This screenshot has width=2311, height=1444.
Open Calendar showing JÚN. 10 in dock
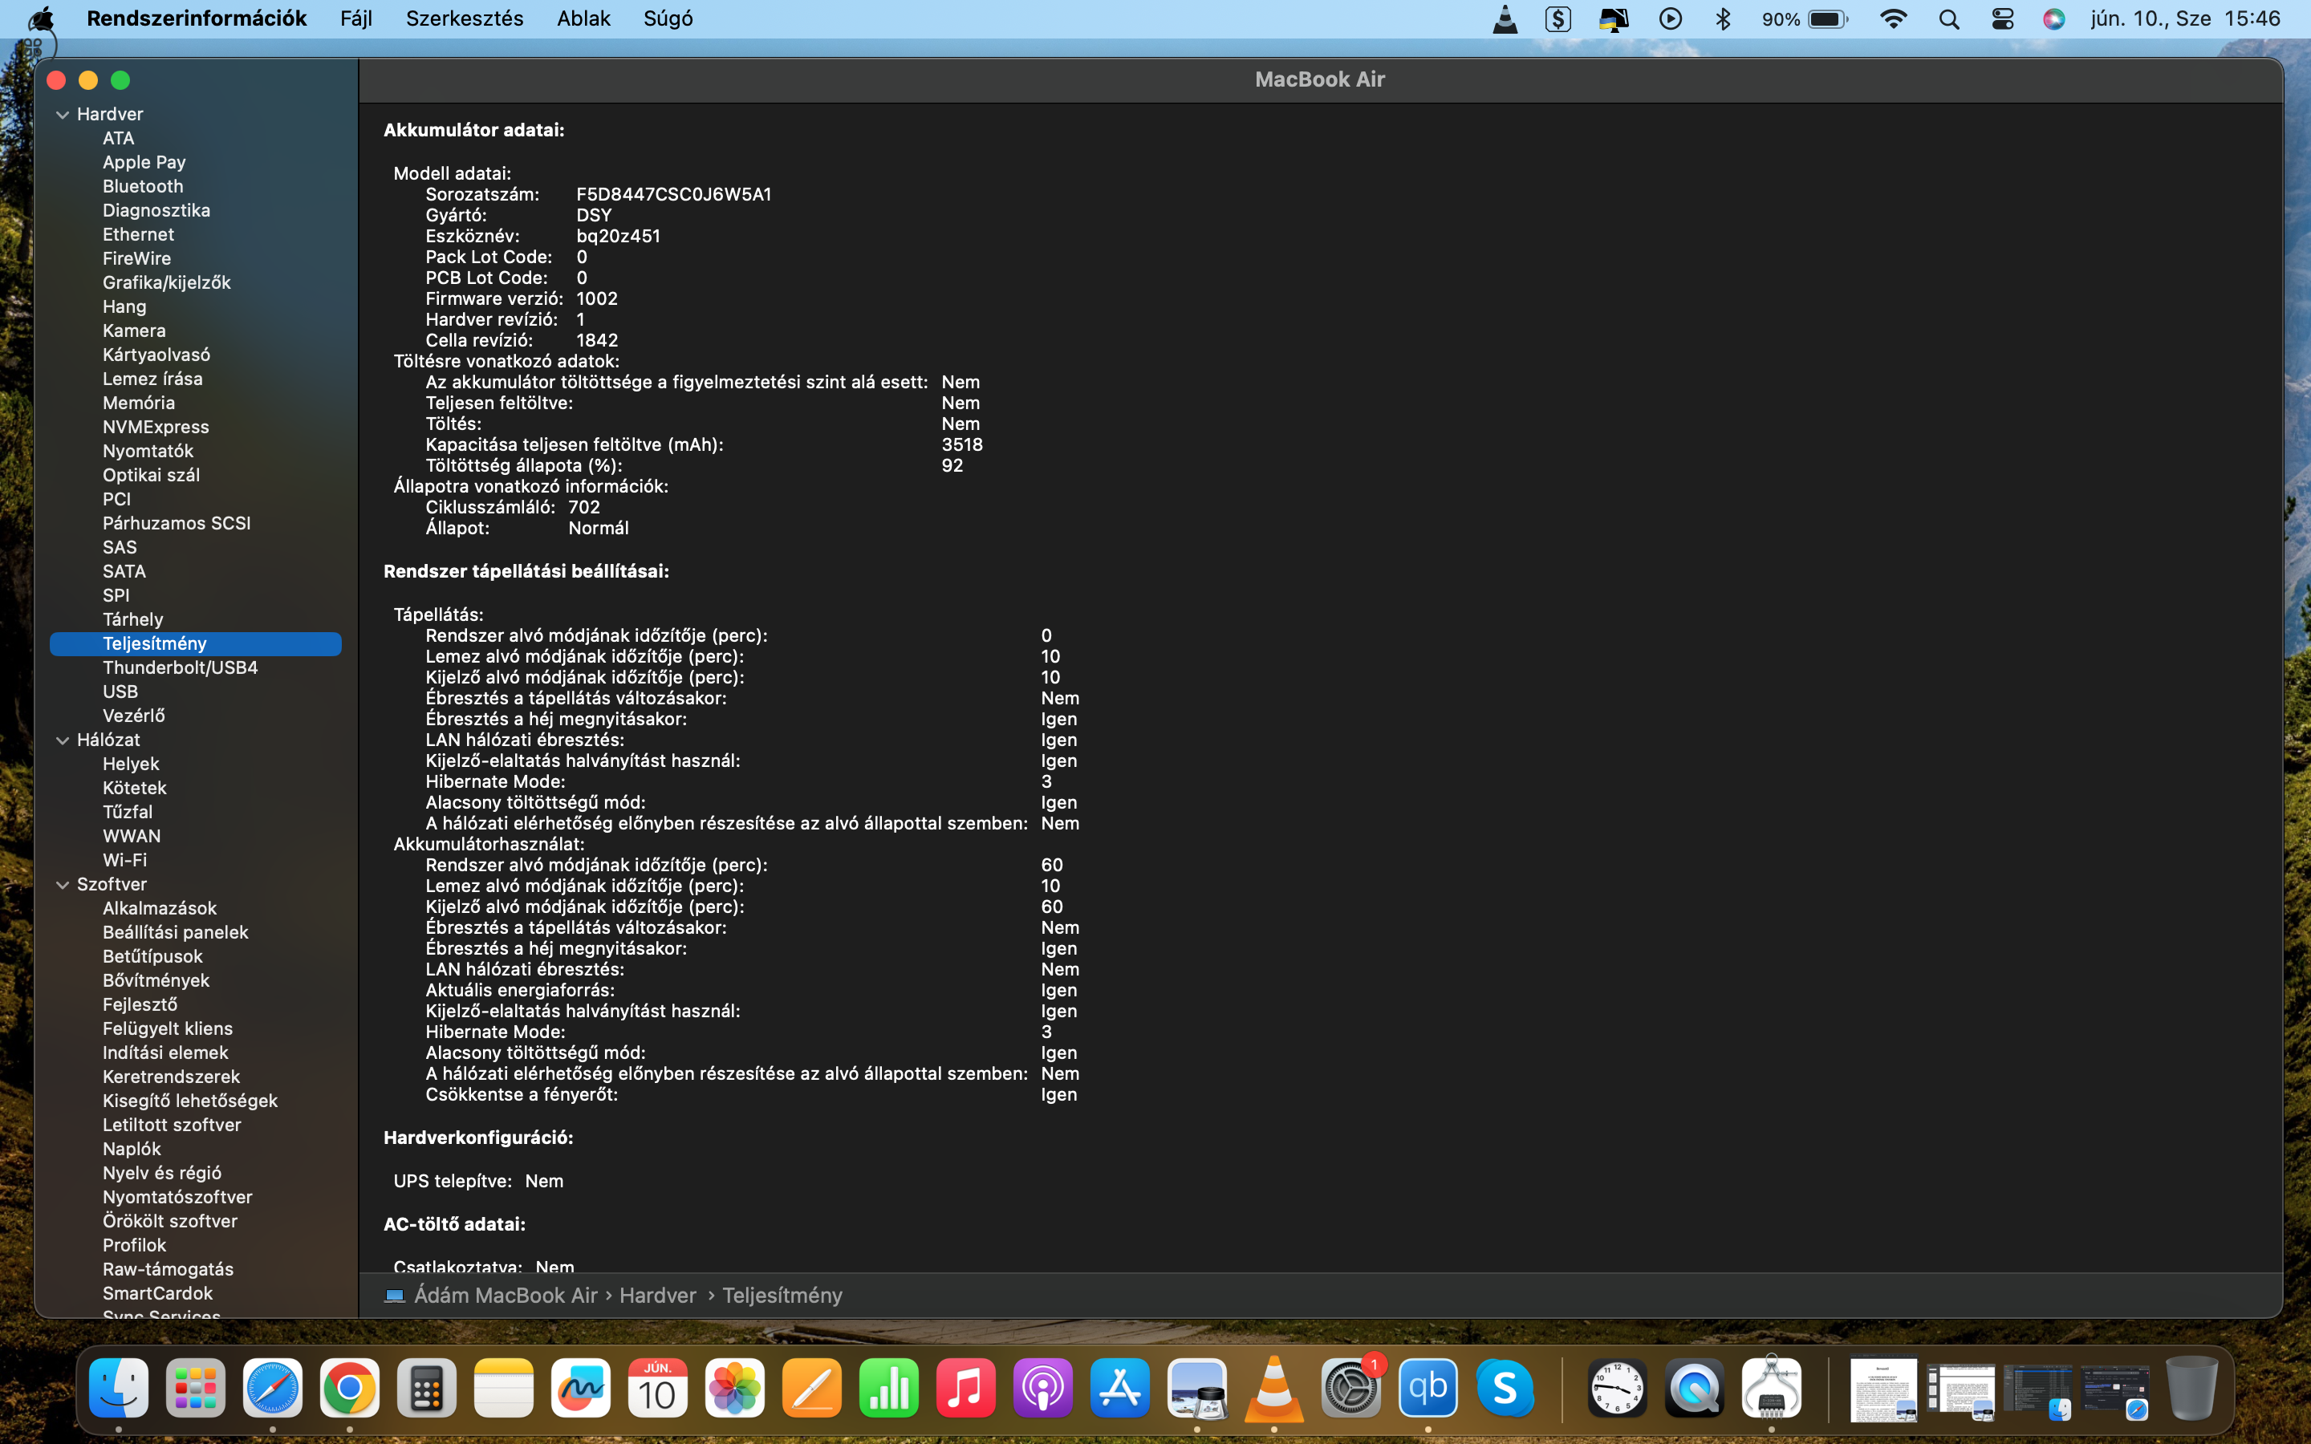click(x=658, y=1388)
